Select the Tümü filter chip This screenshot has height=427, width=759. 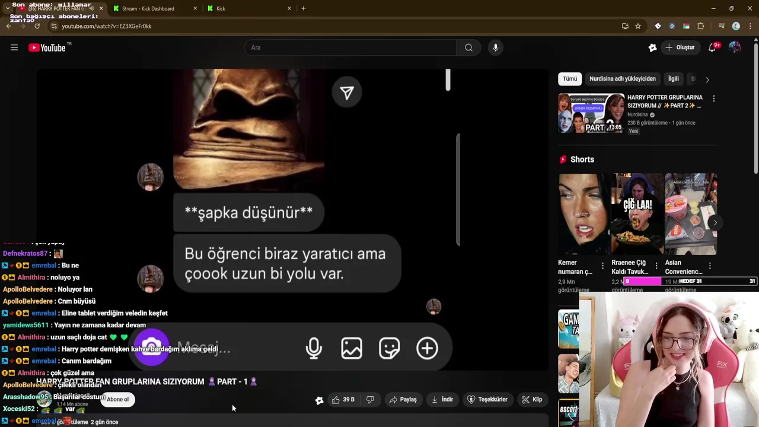pyautogui.click(x=570, y=79)
